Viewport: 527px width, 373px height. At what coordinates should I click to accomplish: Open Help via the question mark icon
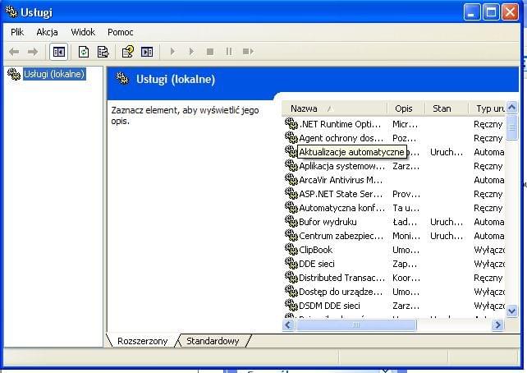[x=127, y=52]
